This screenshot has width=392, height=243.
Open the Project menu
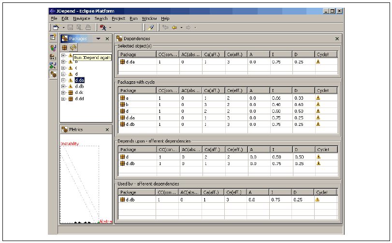click(x=118, y=18)
